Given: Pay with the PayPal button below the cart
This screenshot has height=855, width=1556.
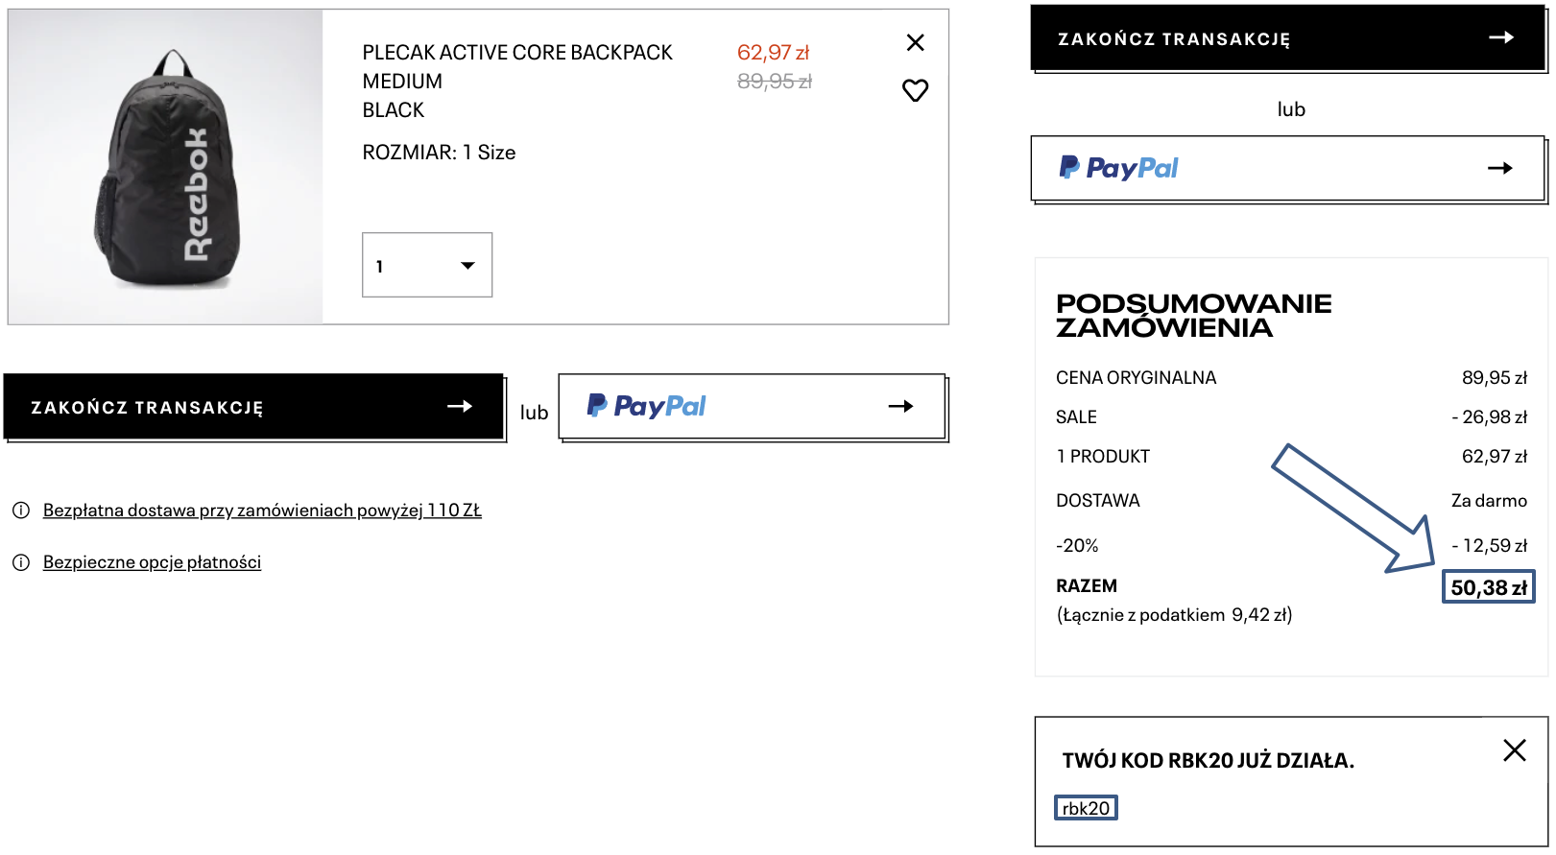Looking at the screenshot, I should click(752, 407).
